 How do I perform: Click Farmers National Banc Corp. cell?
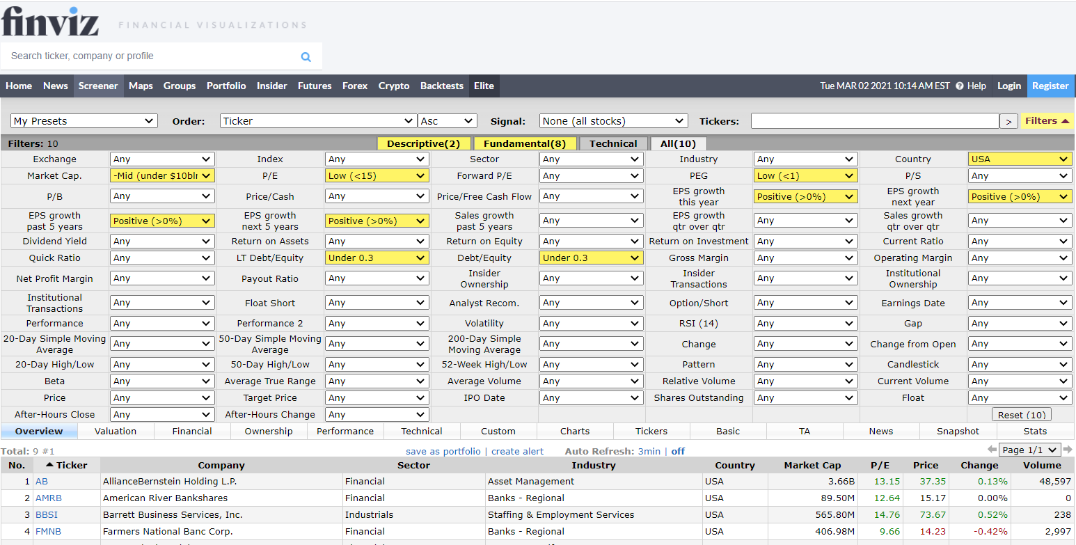click(x=221, y=531)
